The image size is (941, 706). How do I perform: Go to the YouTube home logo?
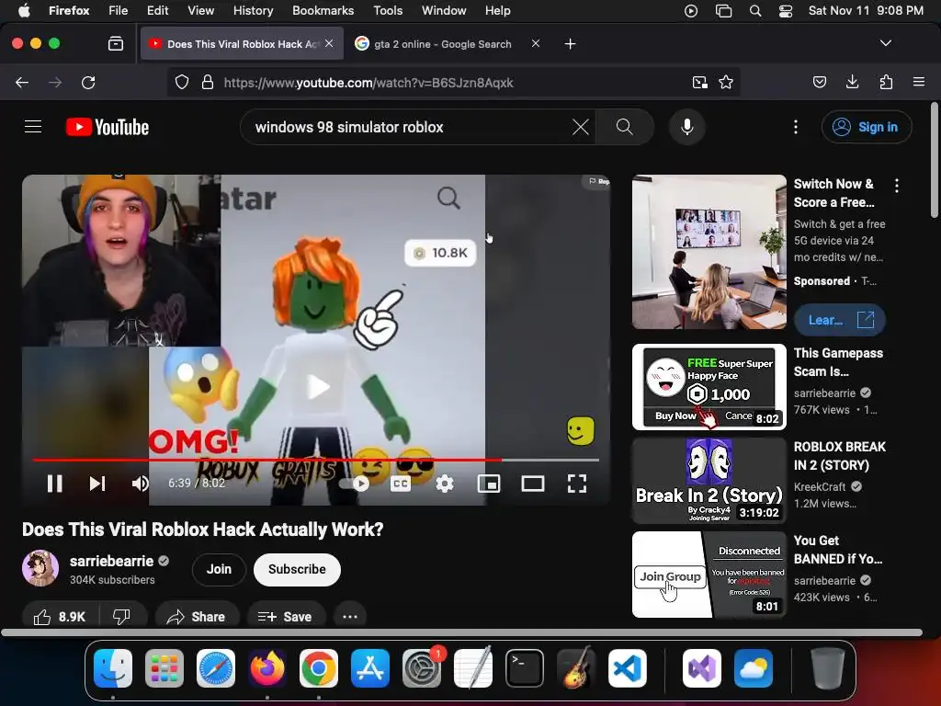tap(108, 127)
